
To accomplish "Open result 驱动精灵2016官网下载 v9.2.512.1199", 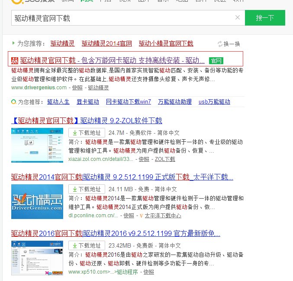I will click(x=116, y=233).
